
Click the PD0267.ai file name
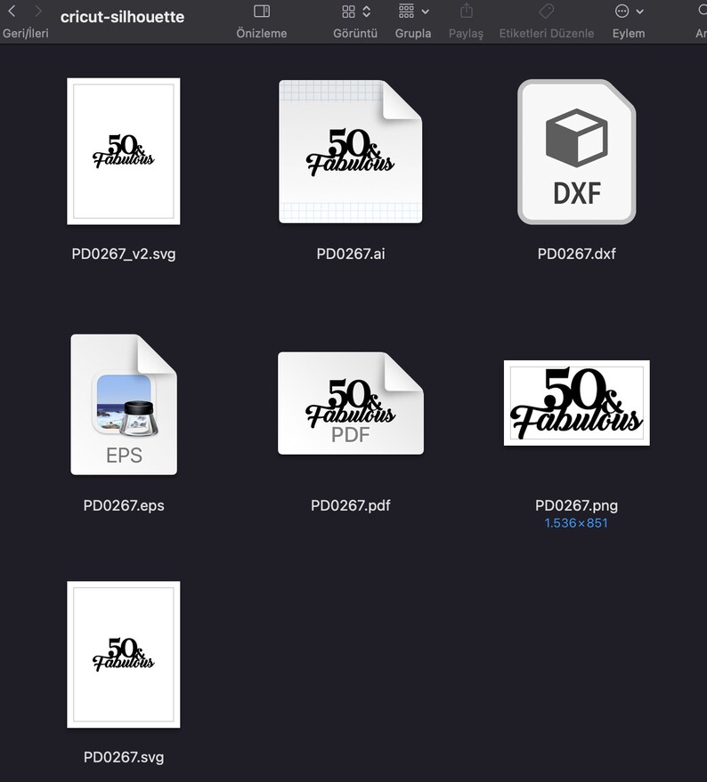pyautogui.click(x=351, y=254)
